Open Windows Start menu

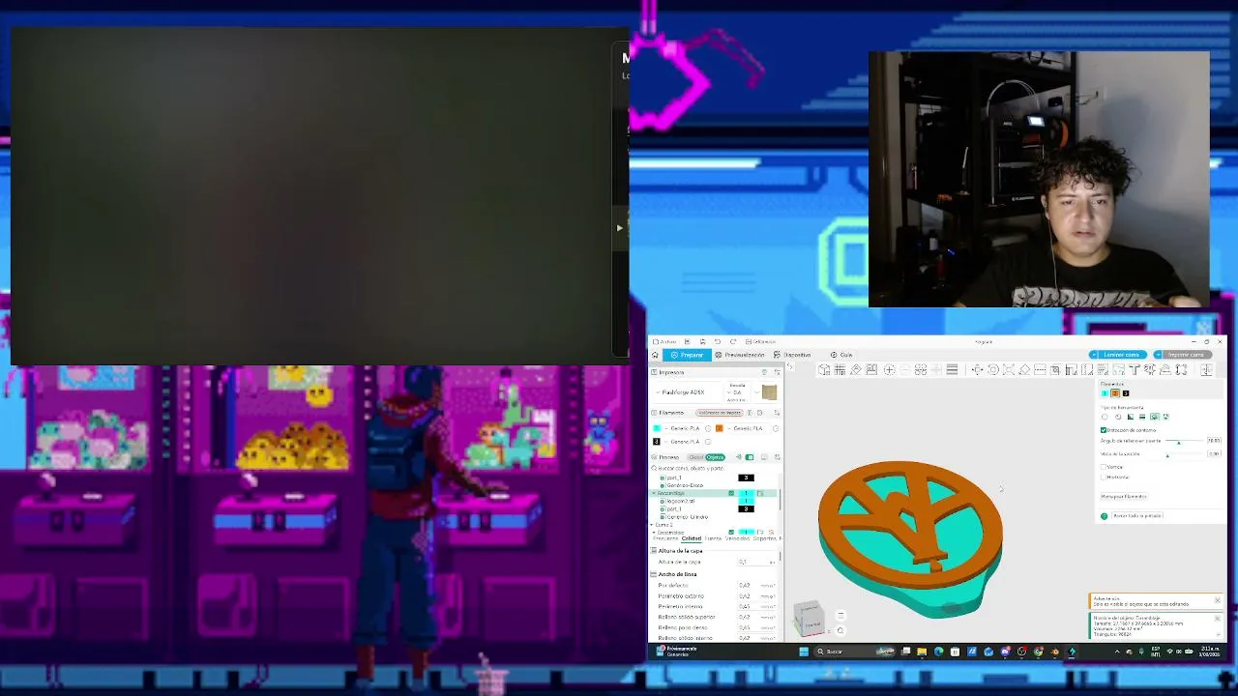804,652
